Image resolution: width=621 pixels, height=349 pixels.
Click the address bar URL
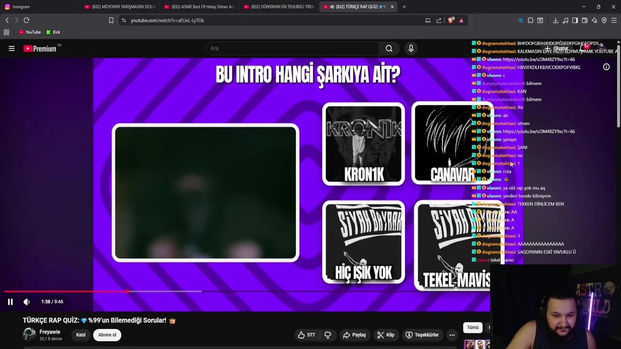pos(167,20)
